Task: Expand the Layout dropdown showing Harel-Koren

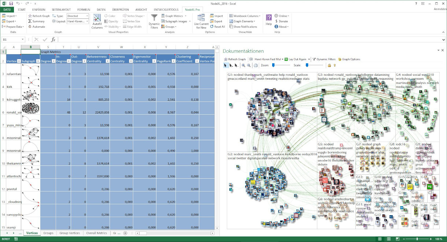Action: (77, 22)
